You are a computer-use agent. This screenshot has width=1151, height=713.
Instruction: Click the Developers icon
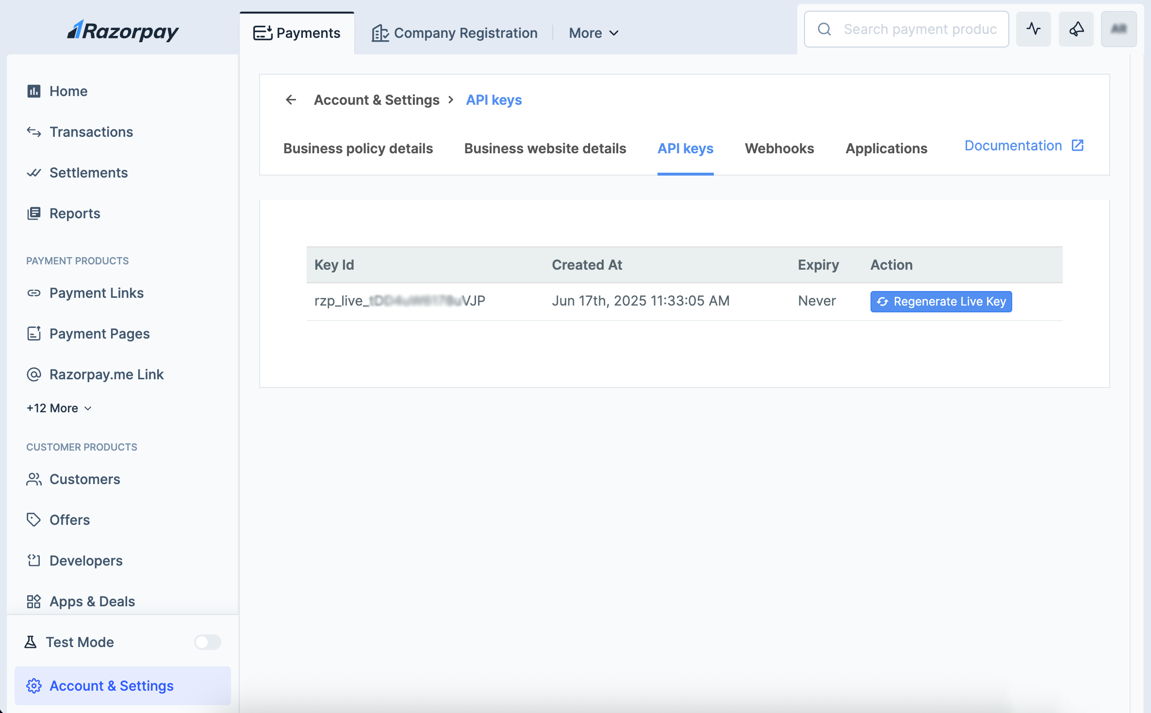34,561
